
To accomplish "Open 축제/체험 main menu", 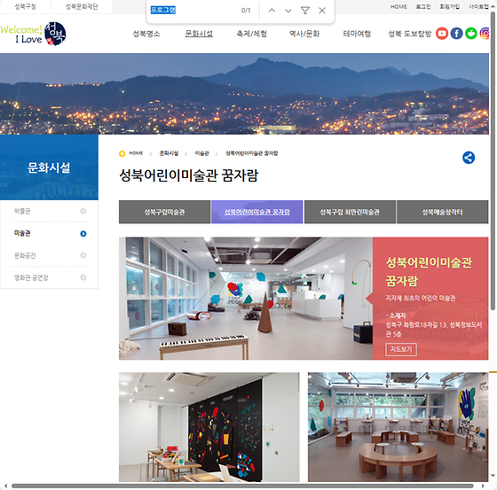I will click(x=252, y=34).
